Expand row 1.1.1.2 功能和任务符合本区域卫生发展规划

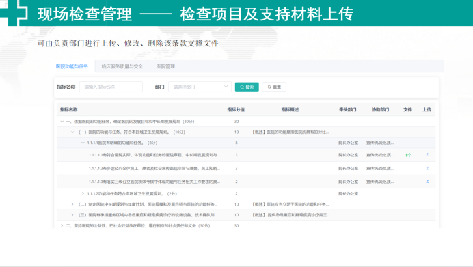click(x=83, y=193)
